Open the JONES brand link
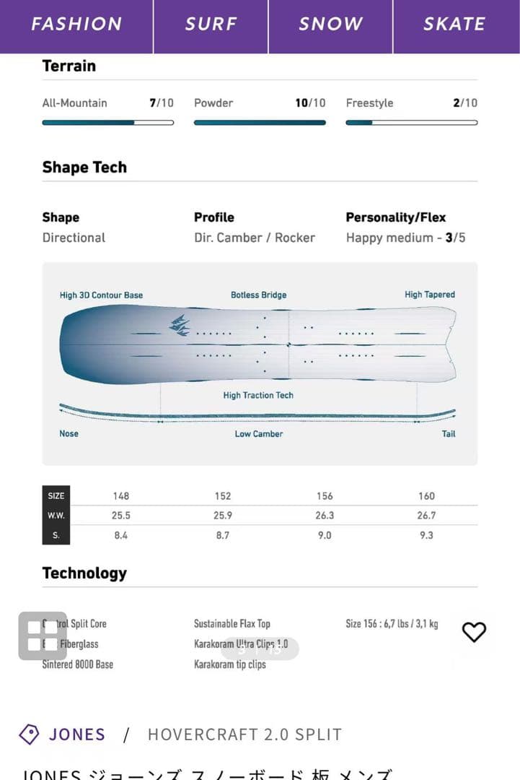 pyautogui.click(x=76, y=734)
